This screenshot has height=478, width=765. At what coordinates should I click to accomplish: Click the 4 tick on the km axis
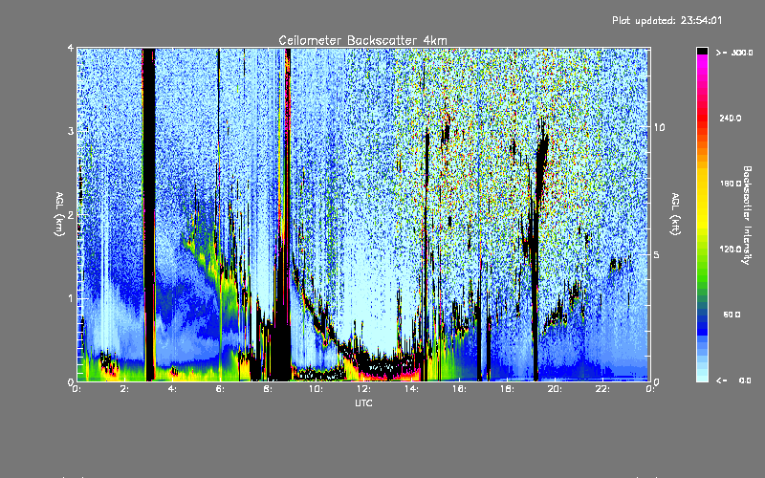click(71, 48)
